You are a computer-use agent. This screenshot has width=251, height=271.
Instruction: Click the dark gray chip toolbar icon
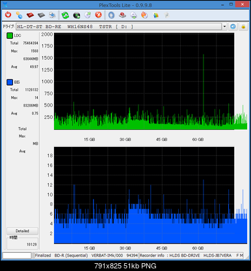pos(41,15)
